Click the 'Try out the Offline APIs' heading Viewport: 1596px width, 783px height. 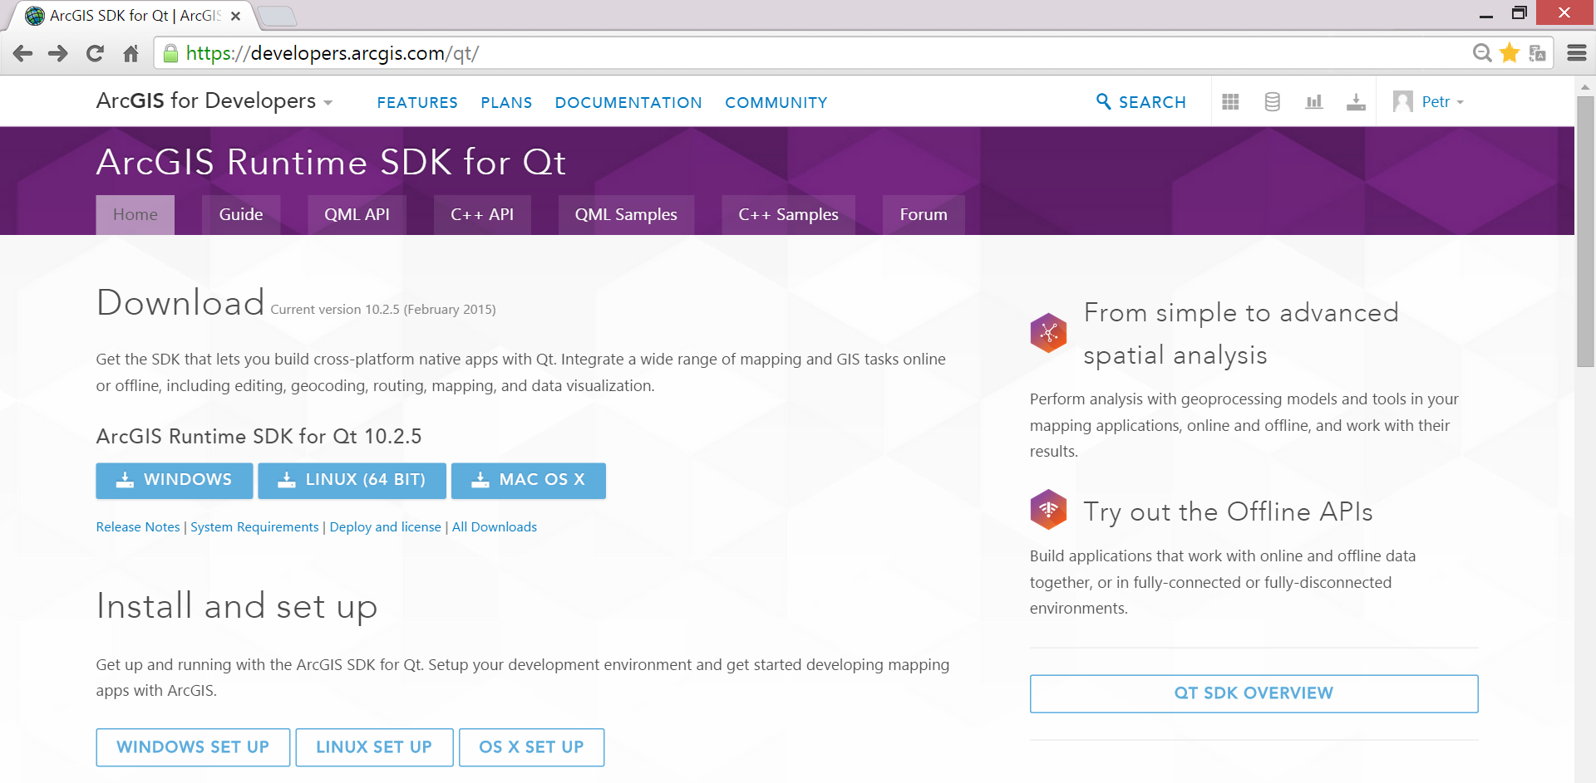[1228, 512]
